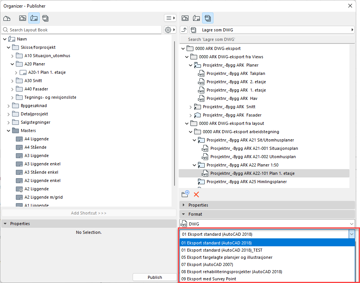Viewport: 360px width, 283px height.
Task: Choose '07 Eksport (AutoCAD 2007)' translator
Action: coord(207,264)
